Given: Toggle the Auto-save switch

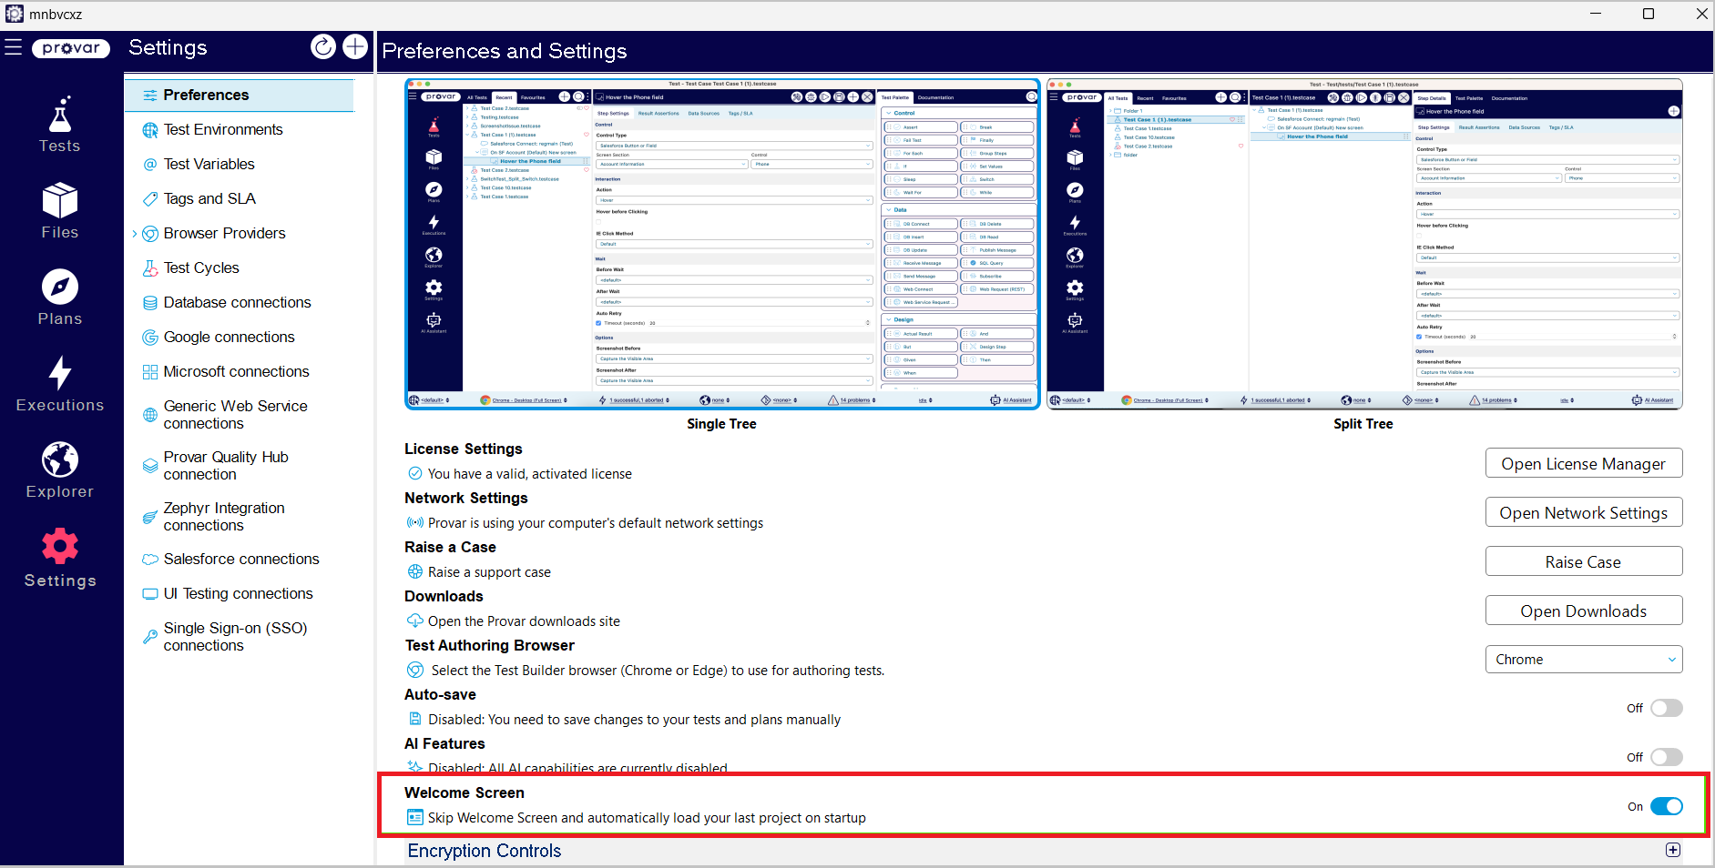Looking at the screenshot, I should click(x=1667, y=708).
